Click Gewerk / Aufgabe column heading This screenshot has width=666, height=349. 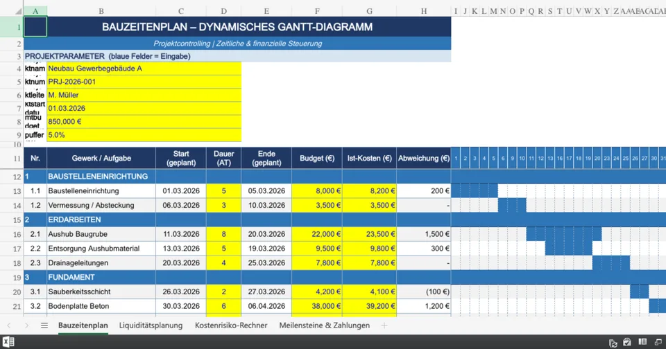(101, 158)
